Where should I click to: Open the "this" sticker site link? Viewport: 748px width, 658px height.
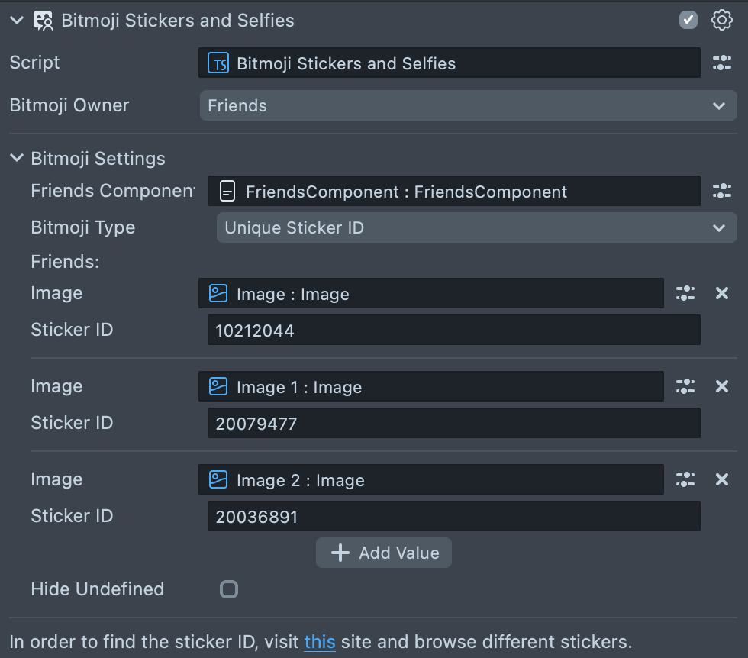[x=320, y=642]
